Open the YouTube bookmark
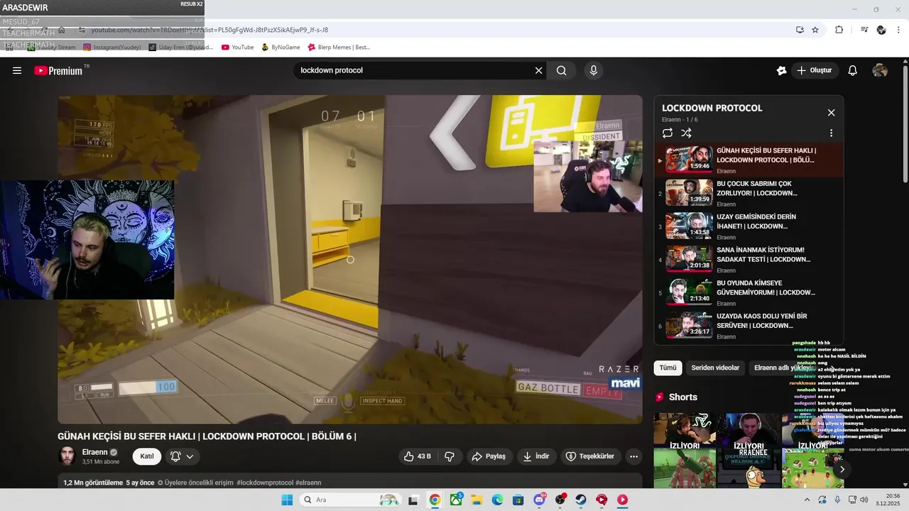This screenshot has height=511, width=909. [237, 48]
